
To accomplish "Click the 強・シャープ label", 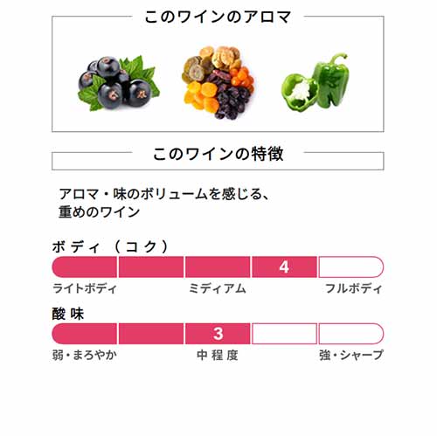I will 350,355.
